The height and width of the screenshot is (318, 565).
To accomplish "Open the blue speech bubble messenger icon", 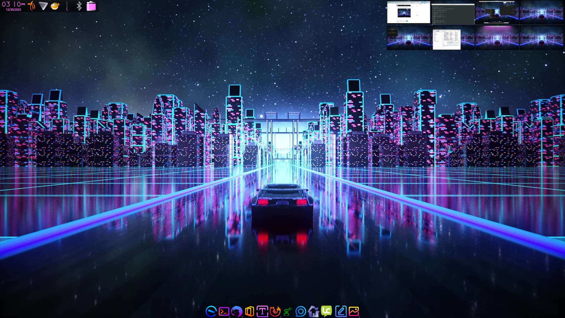I will point(300,311).
